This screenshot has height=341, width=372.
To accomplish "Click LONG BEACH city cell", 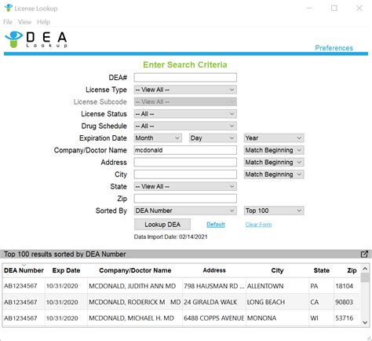I will click(277, 302).
